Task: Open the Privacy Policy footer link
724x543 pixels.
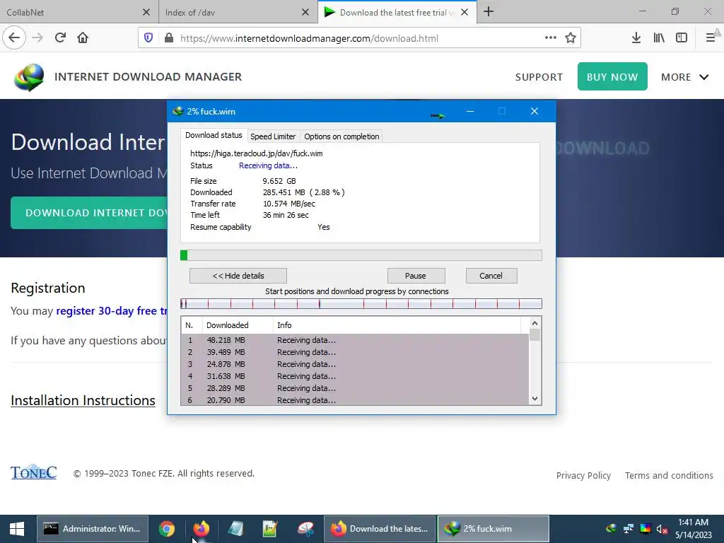Action: pyautogui.click(x=583, y=475)
